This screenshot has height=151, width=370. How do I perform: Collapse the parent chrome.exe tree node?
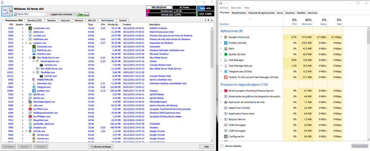pos(26,131)
